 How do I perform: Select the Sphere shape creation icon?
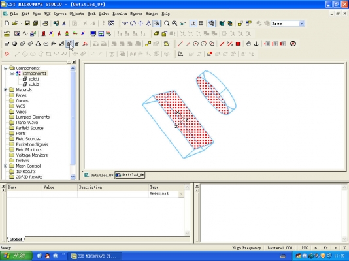pyautogui.click(x=14, y=44)
